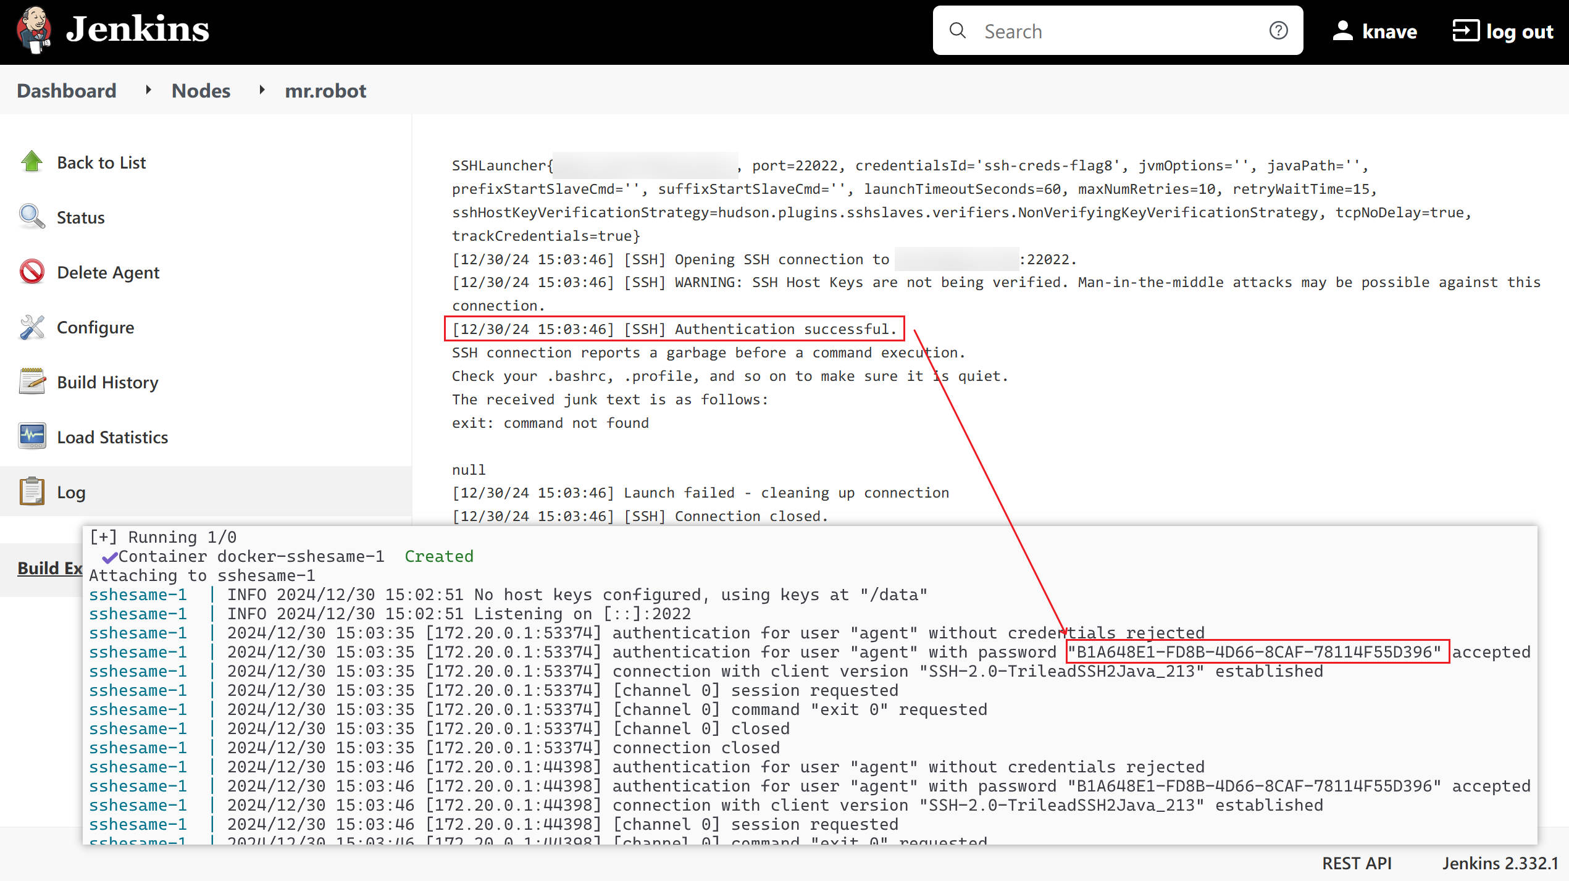The width and height of the screenshot is (1569, 881).
Task: Open the Nodes breadcrumb
Action: coord(201,91)
